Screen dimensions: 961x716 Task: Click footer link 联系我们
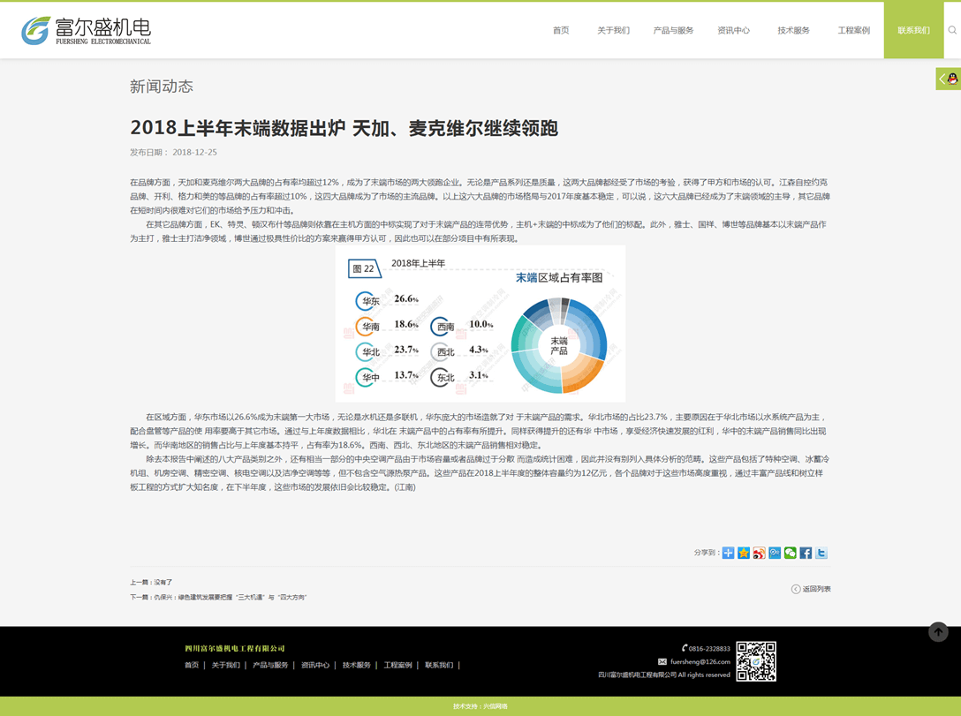pyautogui.click(x=440, y=665)
